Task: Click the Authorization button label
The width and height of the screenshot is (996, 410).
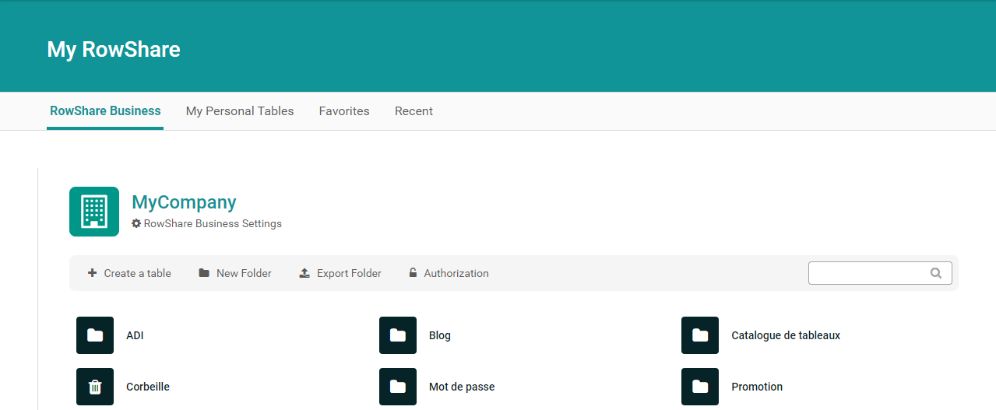Action: tap(456, 273)
